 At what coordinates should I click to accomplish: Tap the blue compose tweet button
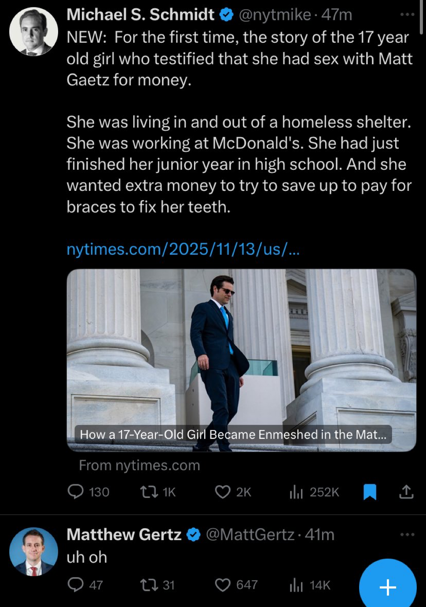387,587
